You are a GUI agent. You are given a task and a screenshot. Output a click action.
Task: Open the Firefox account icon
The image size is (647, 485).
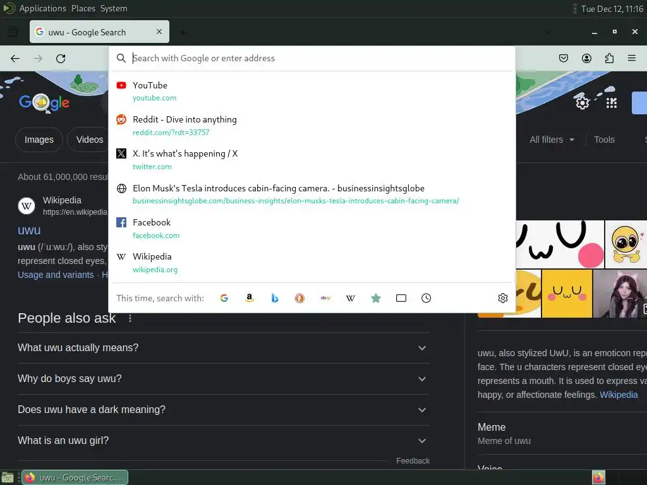click(x=586, y=58)
